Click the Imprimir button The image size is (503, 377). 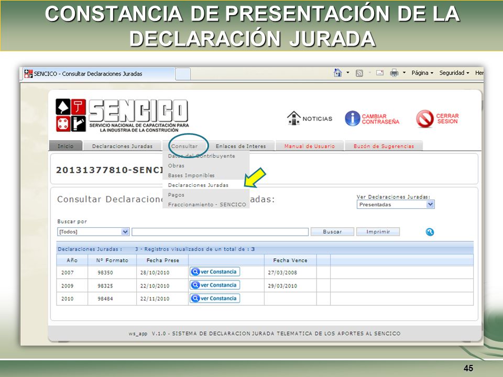378,231
